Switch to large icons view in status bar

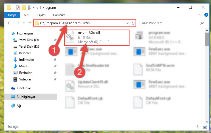click(205, 127)
